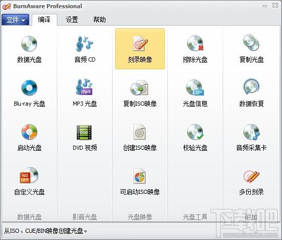Open 复制光盘 copy disc tool
The width and height of the screenshot is (282, 240).
click(251, 49)
